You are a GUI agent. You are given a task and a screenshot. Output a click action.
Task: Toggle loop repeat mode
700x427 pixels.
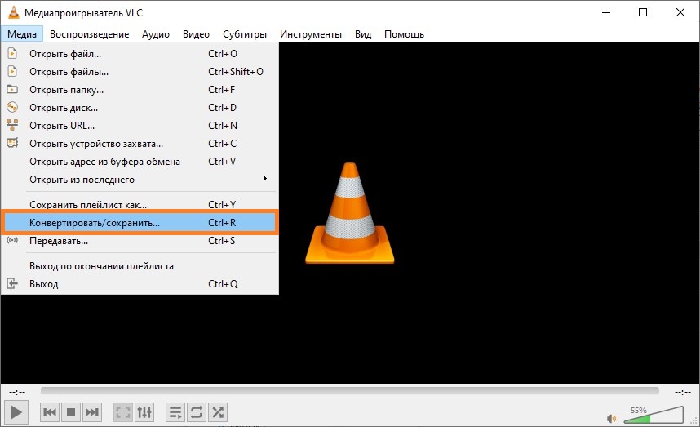[x=197, y=412]
